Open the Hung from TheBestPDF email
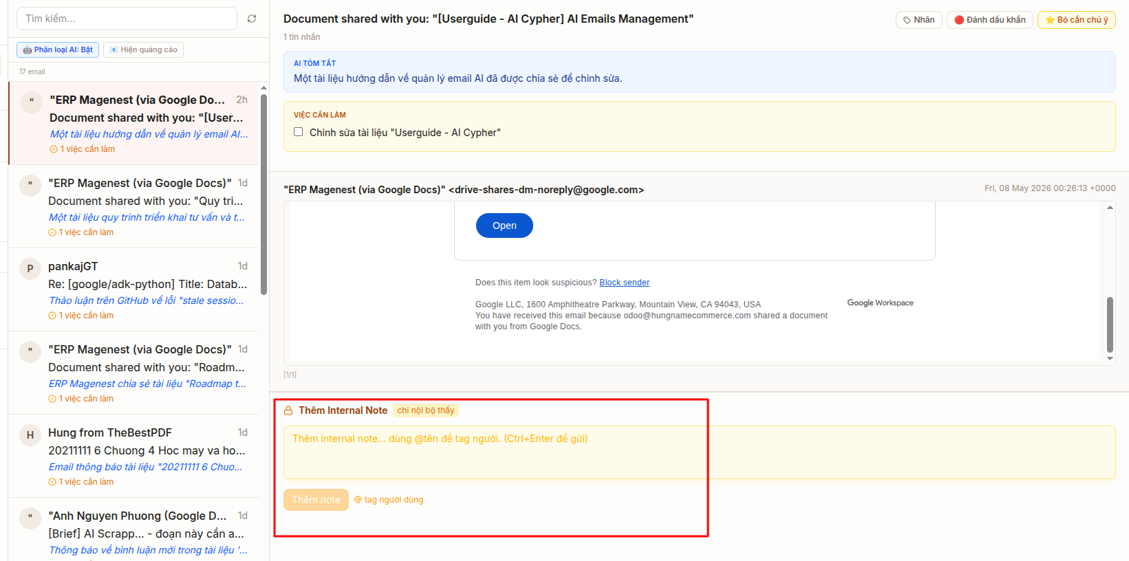This screenshot has height=561, width=1129. (x=135, y=456)
